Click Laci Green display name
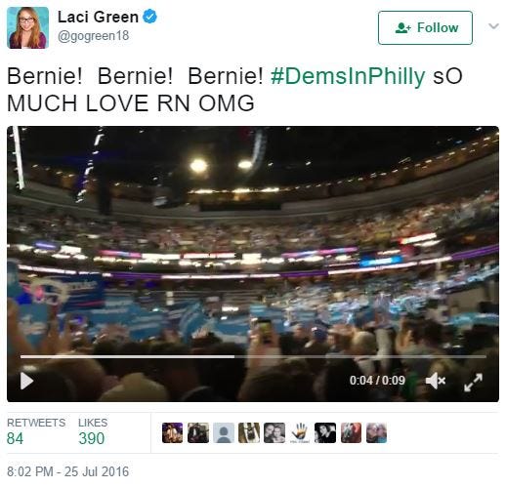The image size is (506, 488). [x=98, y=17]
